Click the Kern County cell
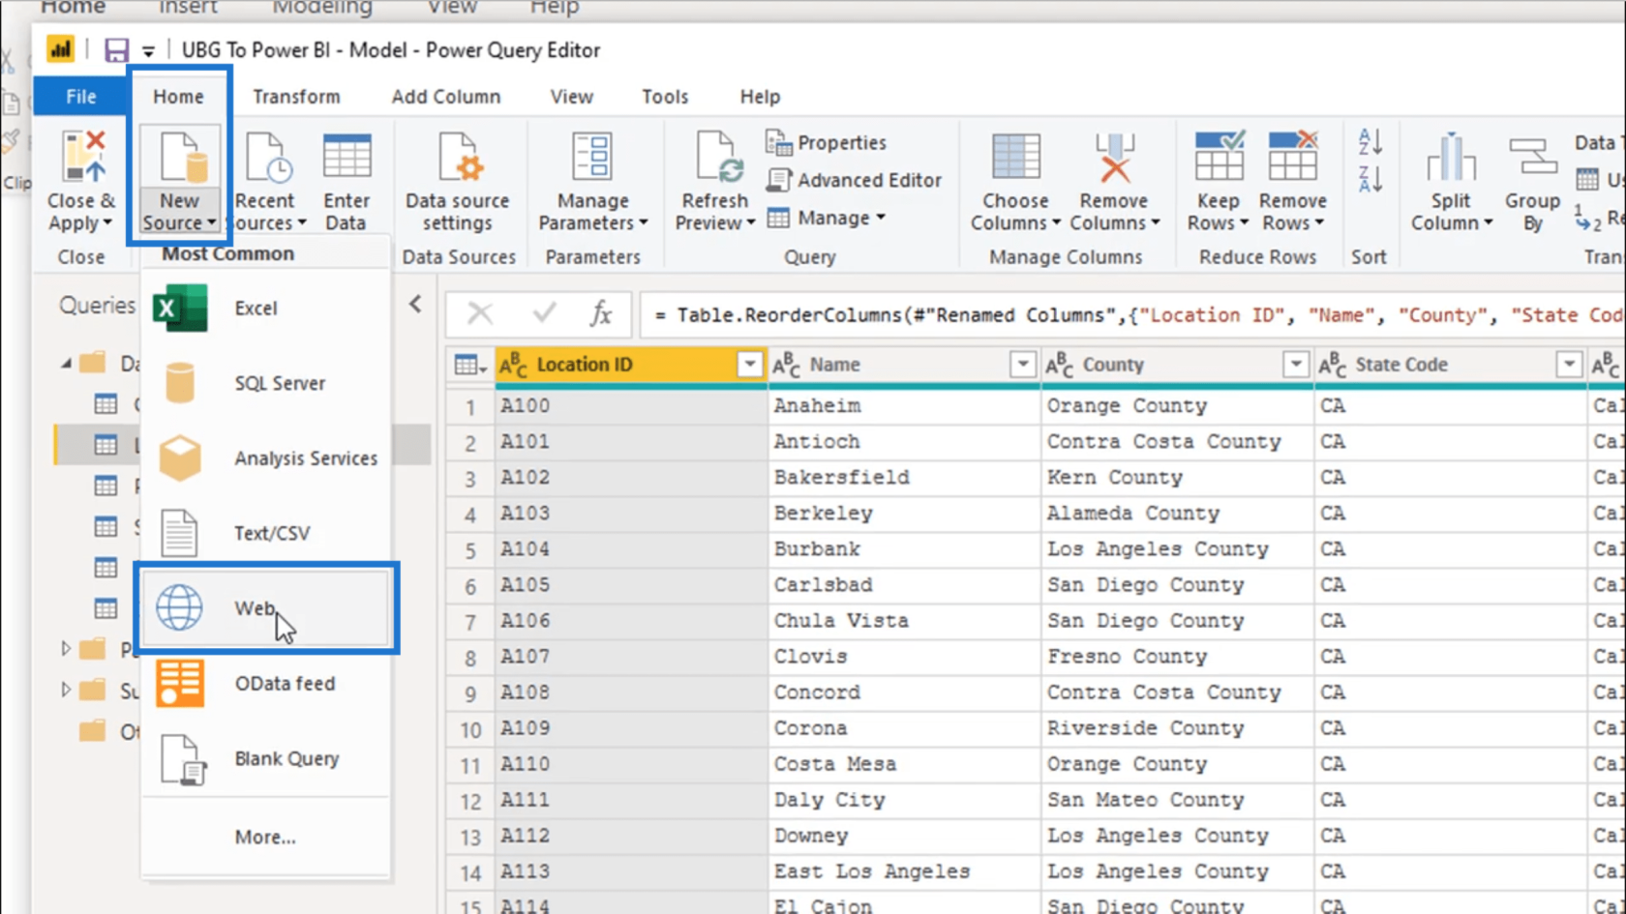1626x914 pixels. pyautogui.click(x=1177, y=478)
